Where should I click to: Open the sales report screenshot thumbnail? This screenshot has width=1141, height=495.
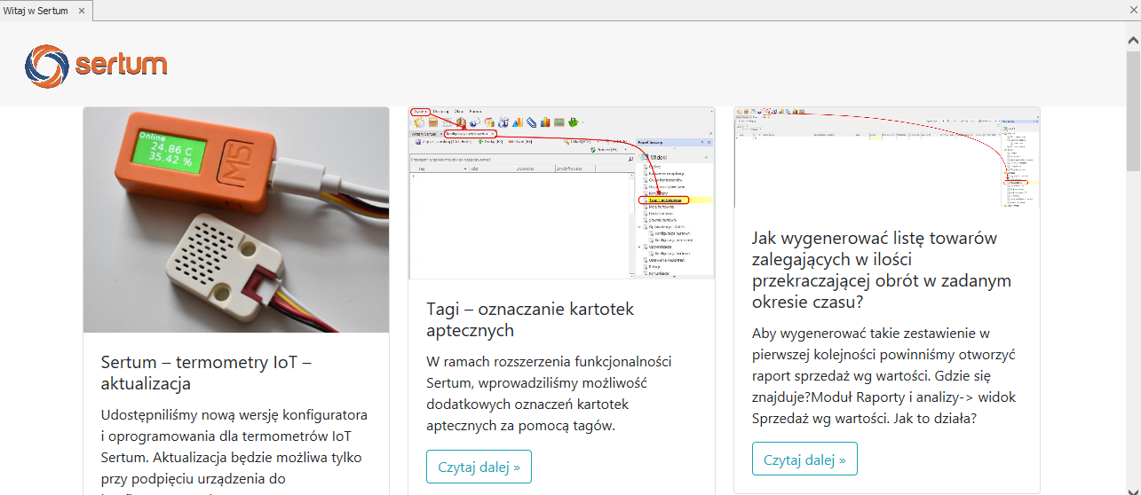click(886, 158)
